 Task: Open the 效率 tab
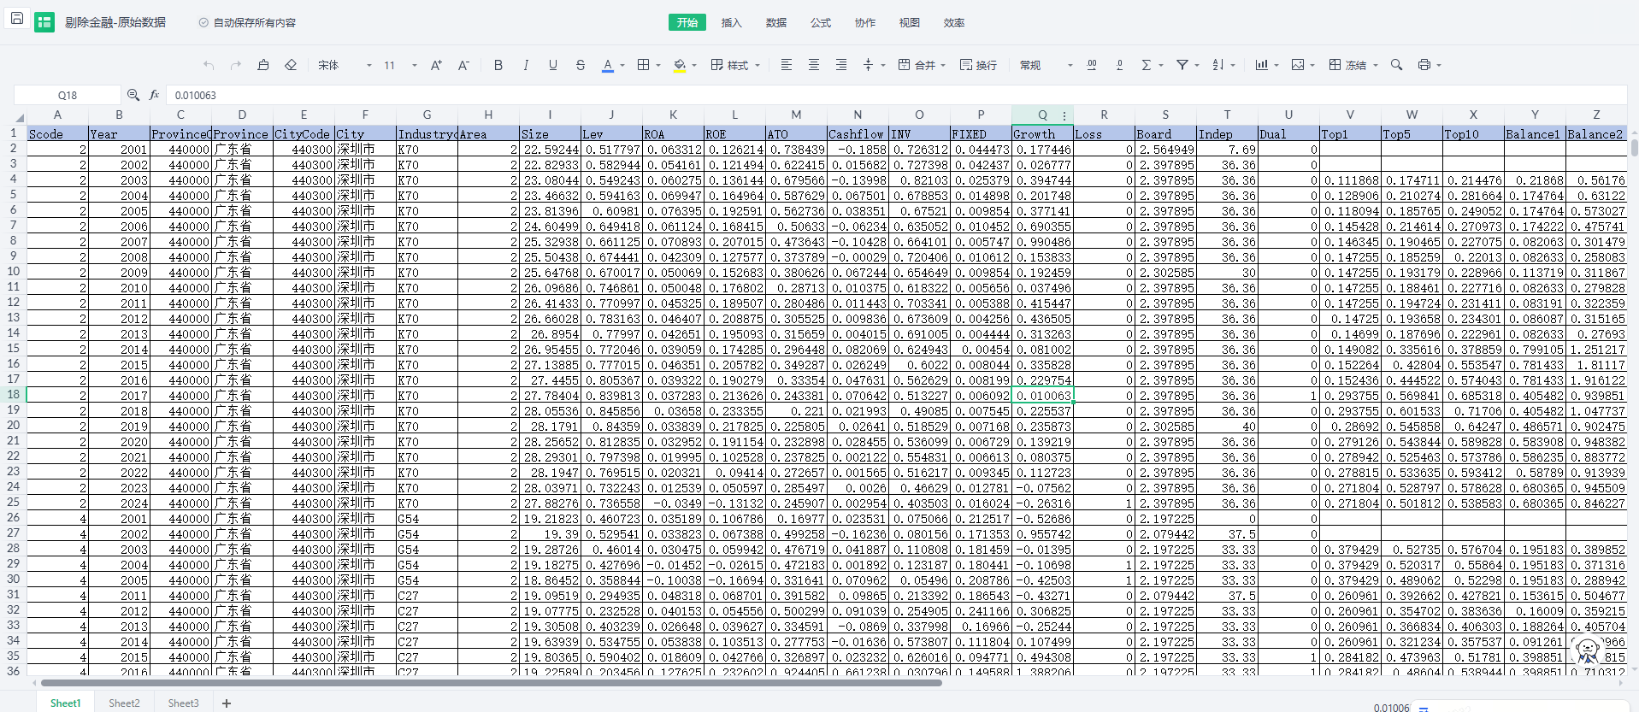[954, 22]
